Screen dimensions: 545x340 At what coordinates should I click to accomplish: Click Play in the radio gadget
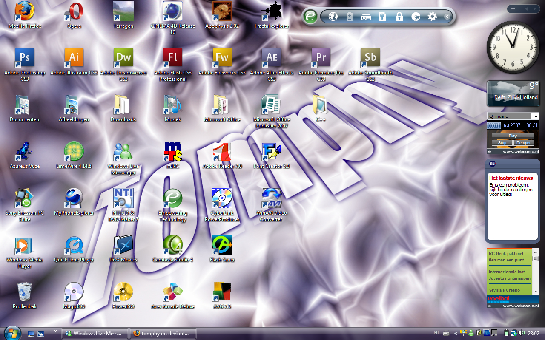(513, 136)
